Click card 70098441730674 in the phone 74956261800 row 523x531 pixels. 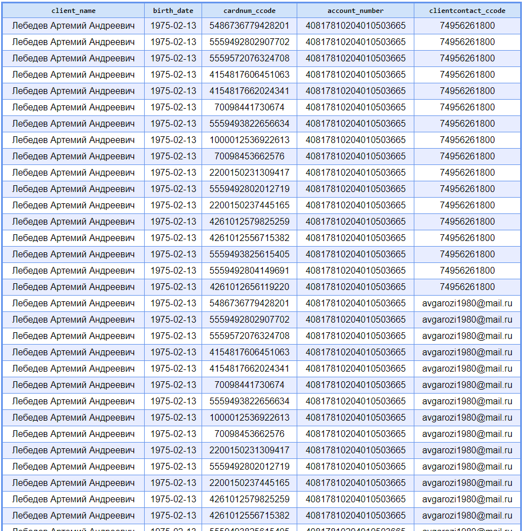pos(249,107)
